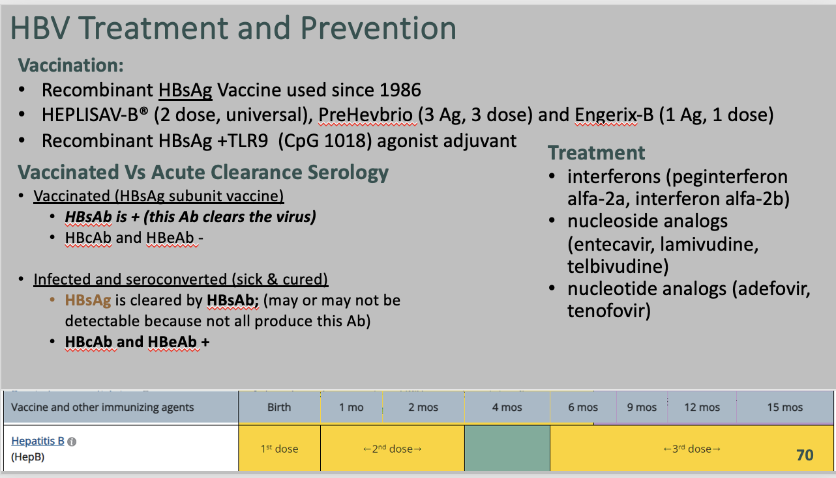The height and width of the screenshot is (478, 836).
Task: Select the interferons bullet text
Action: coord(678,187)
